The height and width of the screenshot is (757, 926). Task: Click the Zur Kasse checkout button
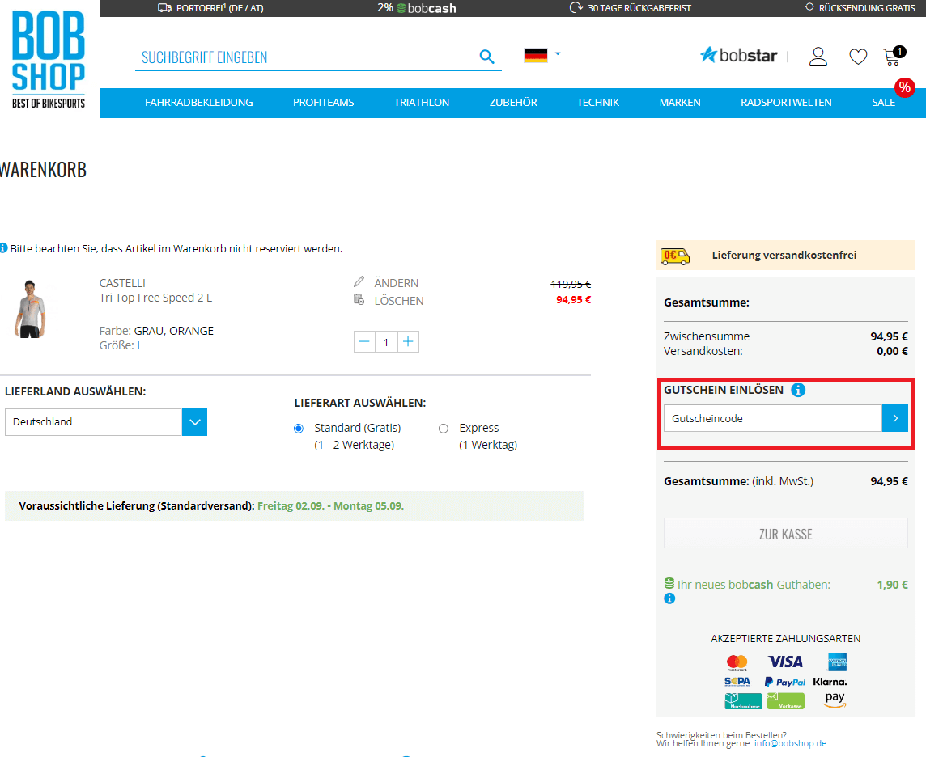click(785, 535)
